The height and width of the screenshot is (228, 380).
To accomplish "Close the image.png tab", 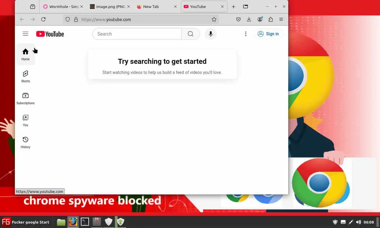I will 129,7.
